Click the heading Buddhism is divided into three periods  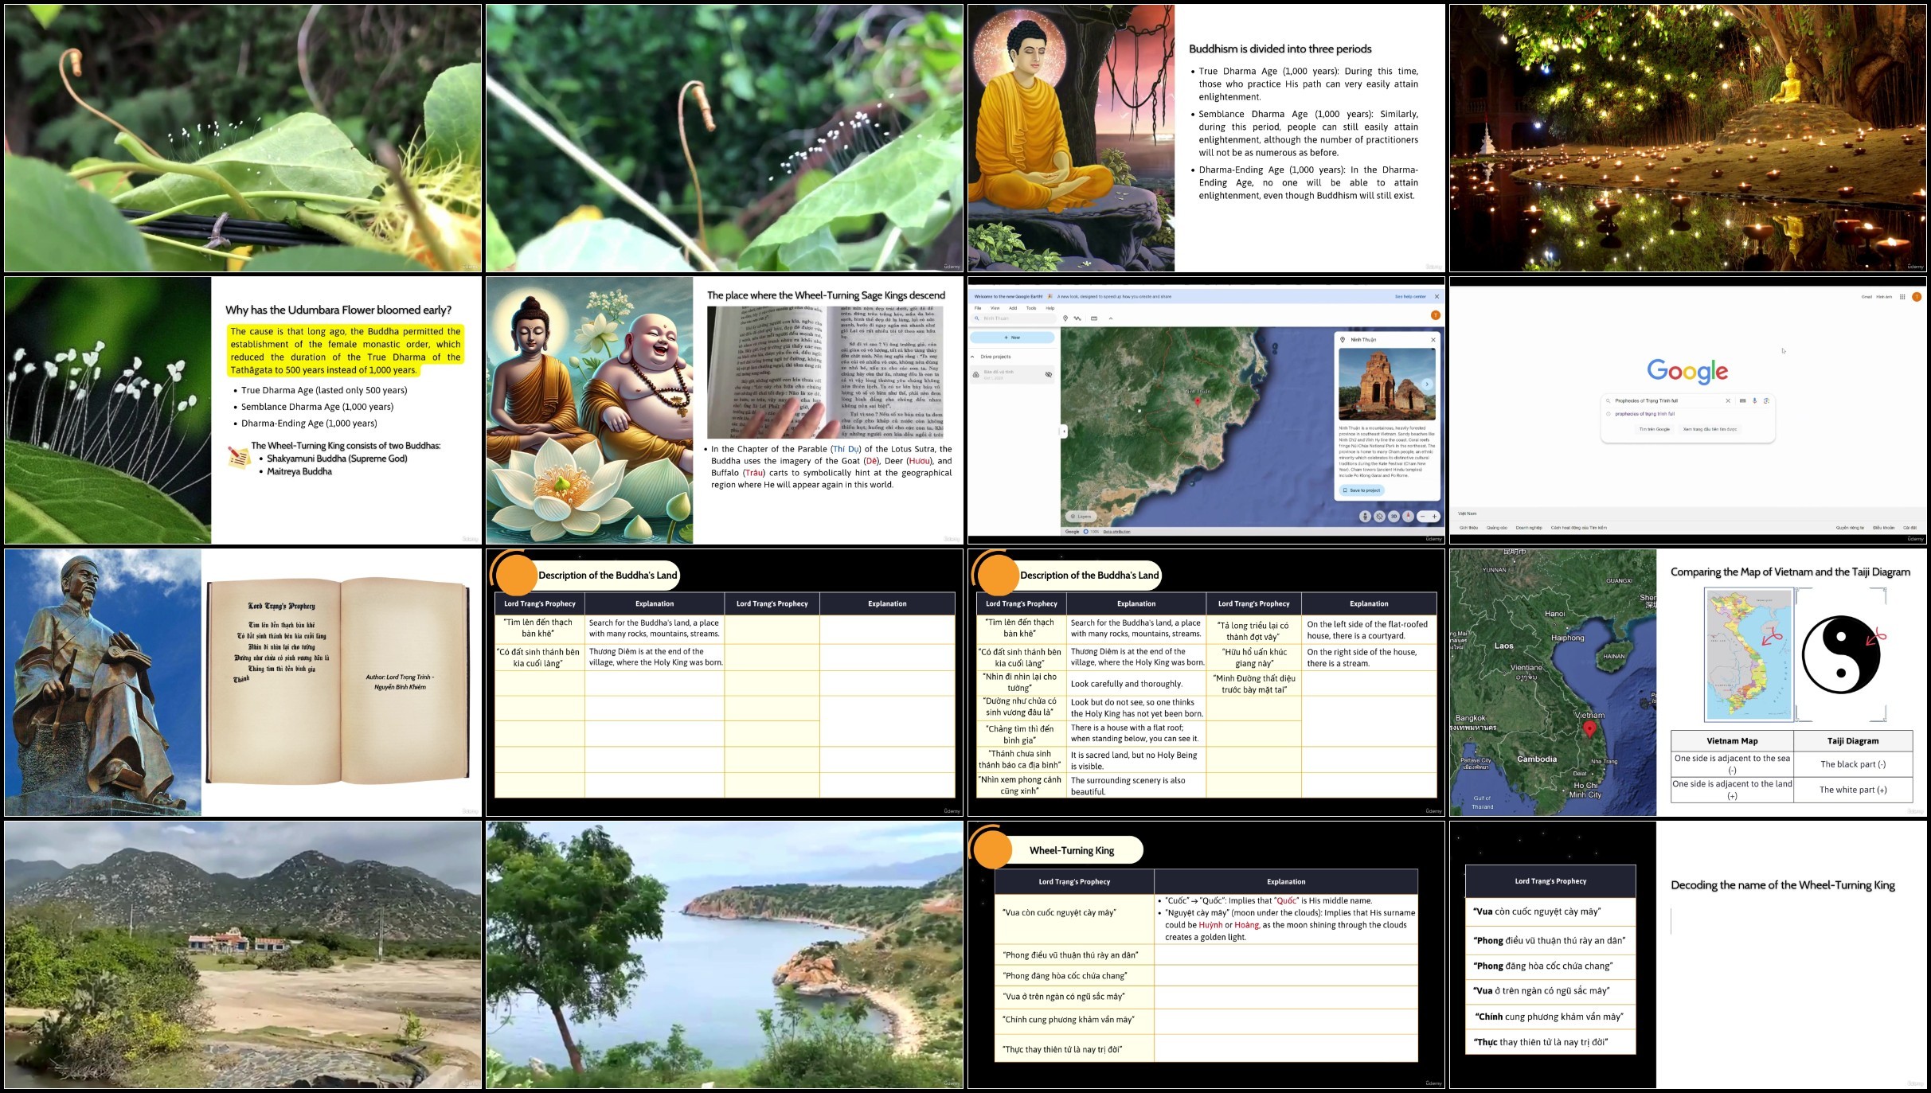coord(1280,49)
